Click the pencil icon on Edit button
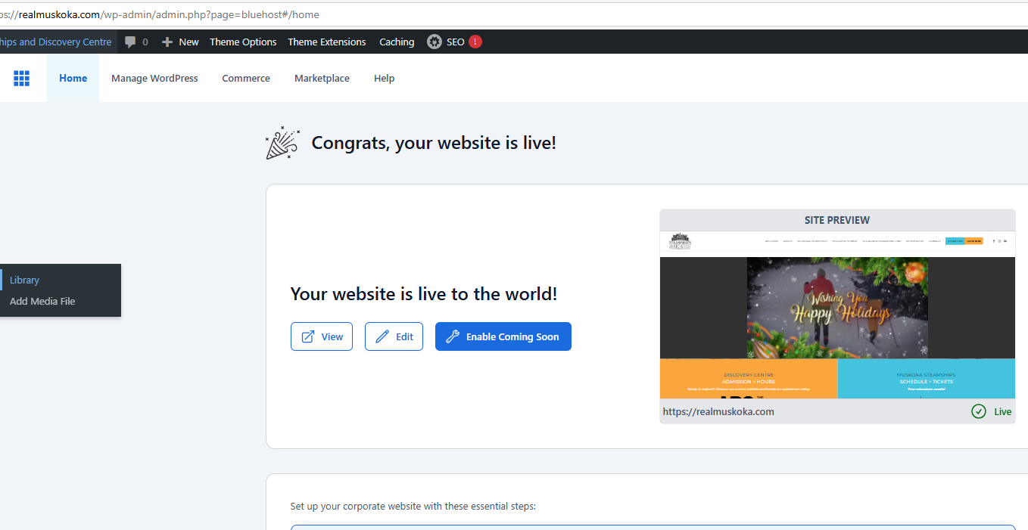This screenshot has width=1028, height=530. tap(382, 336)
